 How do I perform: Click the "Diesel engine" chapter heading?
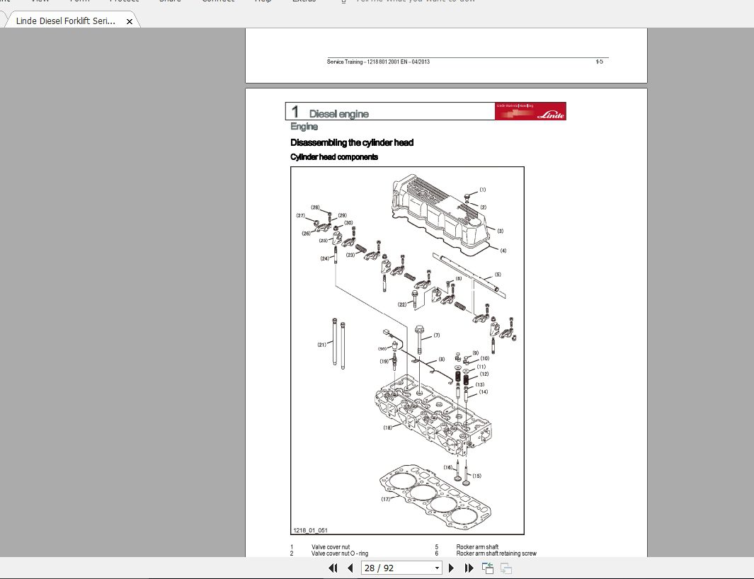point(339,114)
